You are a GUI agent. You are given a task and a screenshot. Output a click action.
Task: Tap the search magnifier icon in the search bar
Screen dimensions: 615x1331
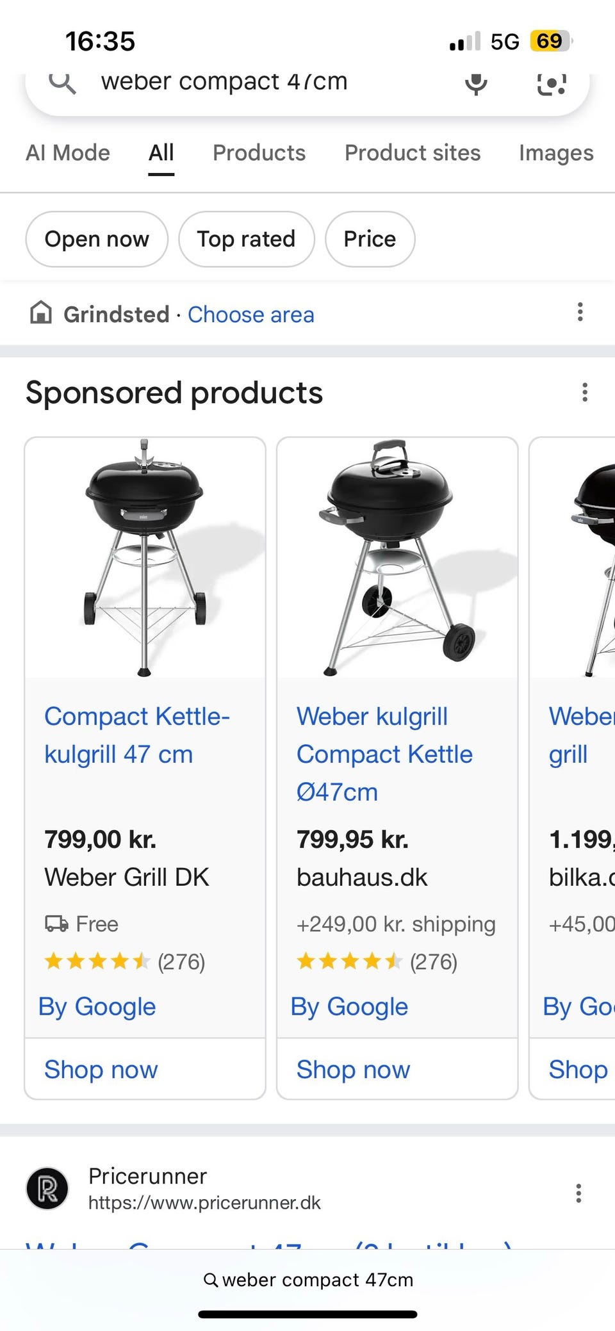pyautogui.click(x=63, y=83)
